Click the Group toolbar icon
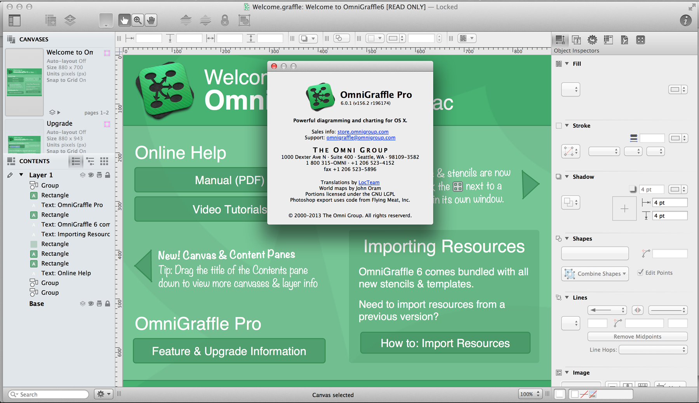 (x=244, y=20)
